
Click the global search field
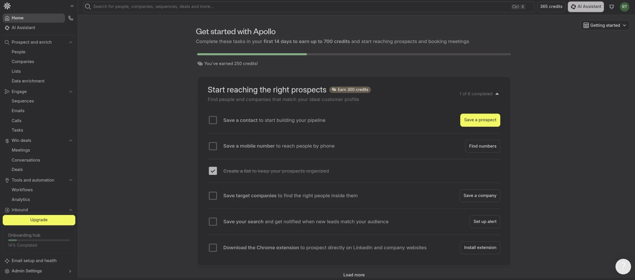click(309, 7)
